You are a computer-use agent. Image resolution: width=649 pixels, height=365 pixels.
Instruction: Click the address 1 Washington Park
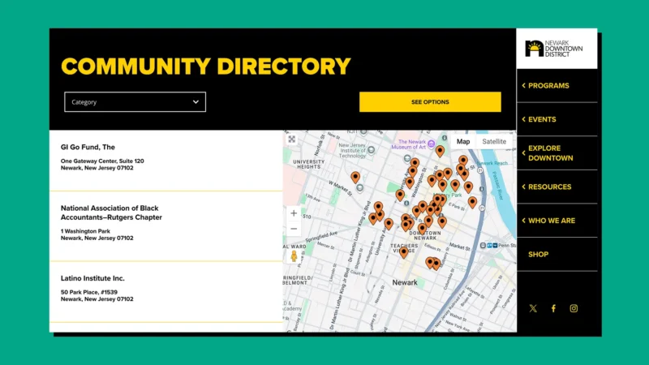click(x=85, y=231)
